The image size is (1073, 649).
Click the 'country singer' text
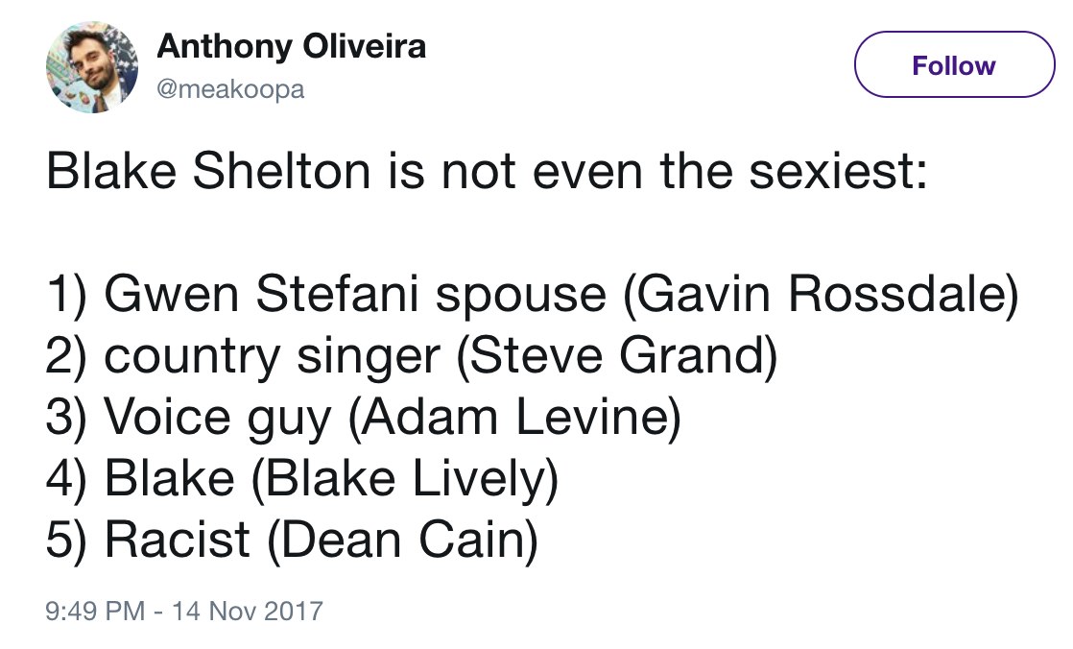(x=272, y=356)
